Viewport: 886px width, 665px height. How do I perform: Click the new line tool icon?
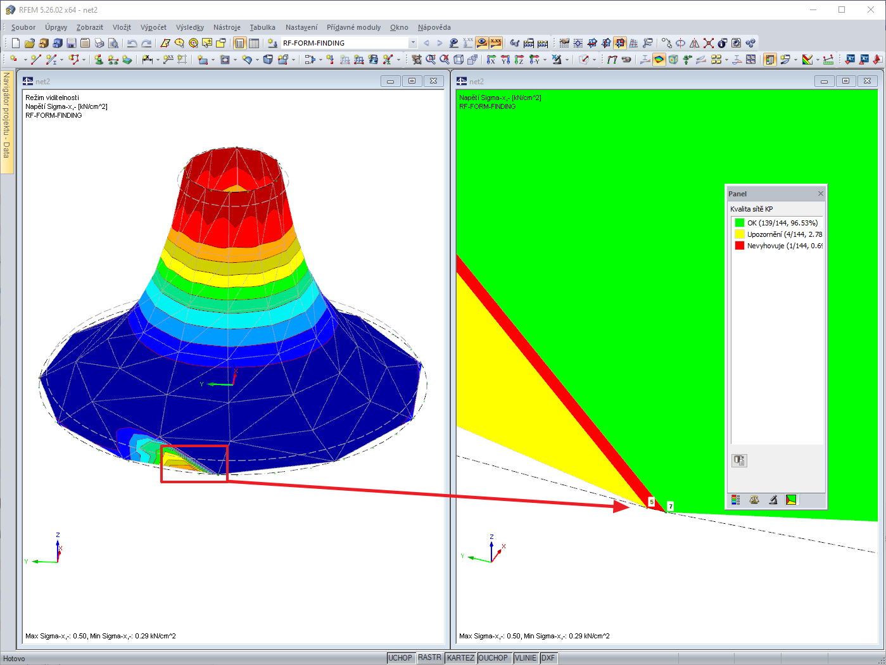35,60
